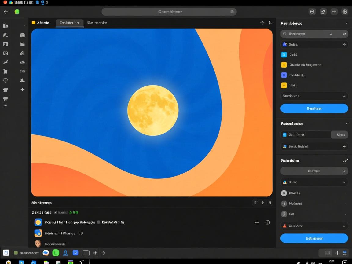Expand the first dropdown row under the panel search
This screenshot has width=352, height=264.
coord(314,44)
